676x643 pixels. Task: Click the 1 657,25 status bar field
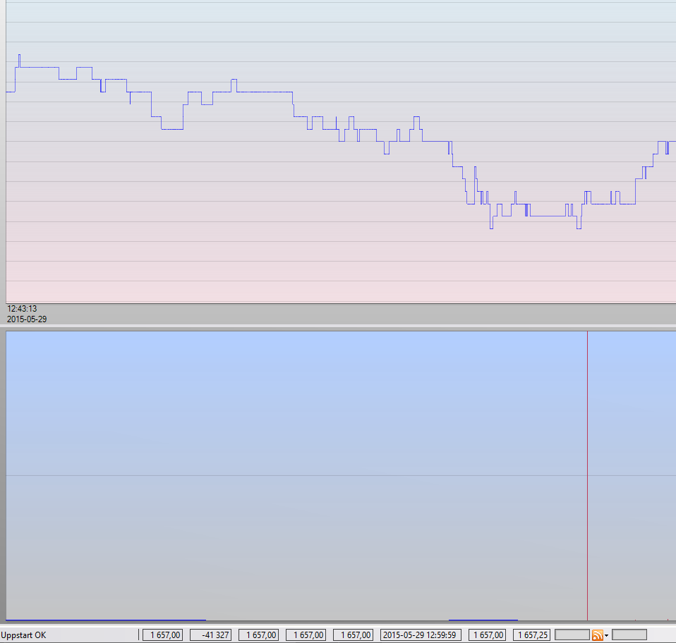(x=532, y=635)
